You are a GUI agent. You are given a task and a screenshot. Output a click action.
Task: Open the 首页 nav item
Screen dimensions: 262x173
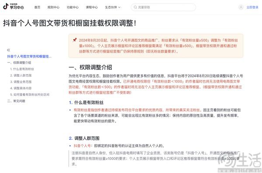tap(37, 7)
